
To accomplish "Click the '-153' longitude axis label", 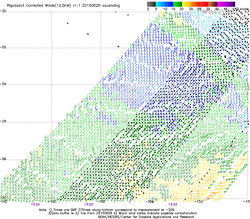I will pyautogui.click(x=199, y=201).
